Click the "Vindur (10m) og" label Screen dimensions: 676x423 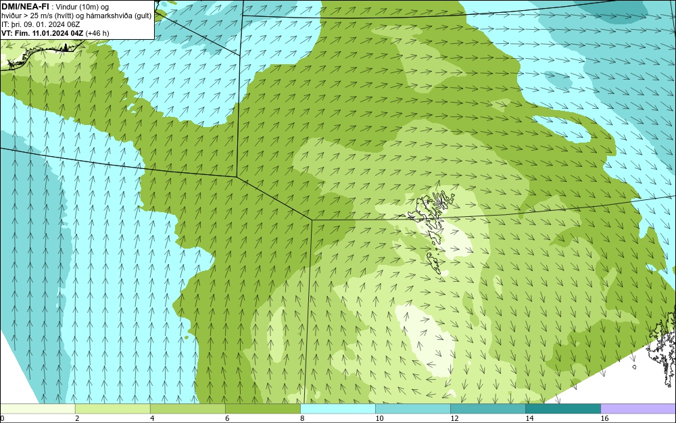(x=82, y=7)
